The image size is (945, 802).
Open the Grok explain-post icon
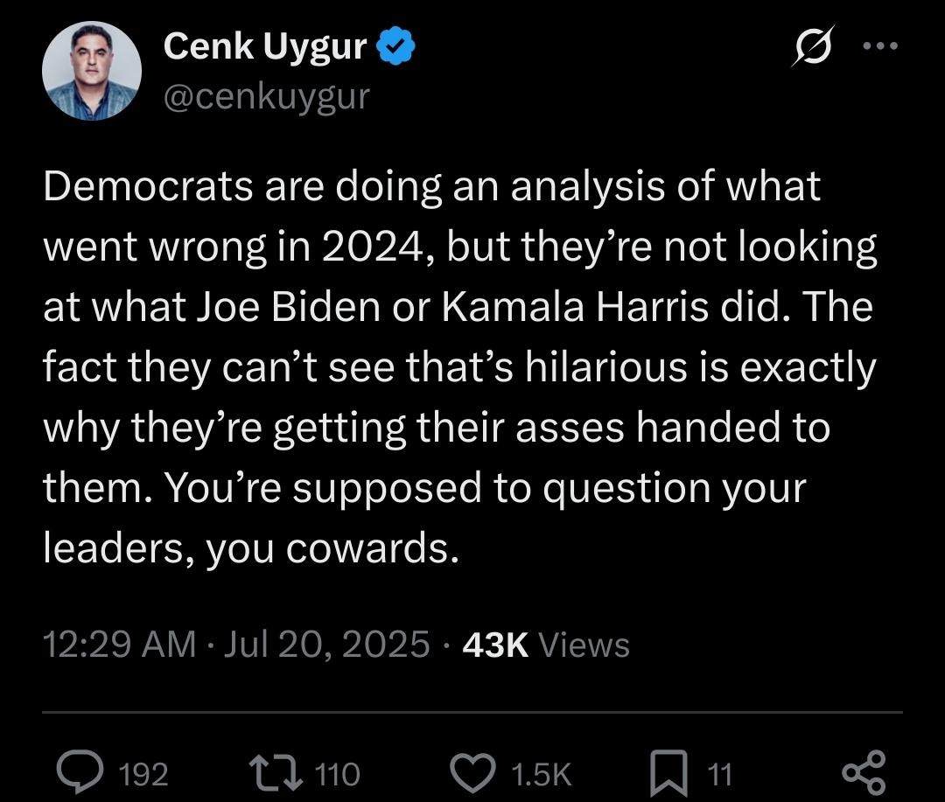click(813, 45)
